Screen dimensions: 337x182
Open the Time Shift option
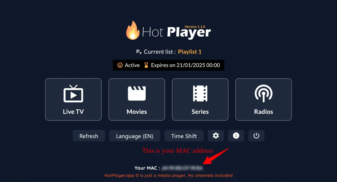click(x=184, y=136)
